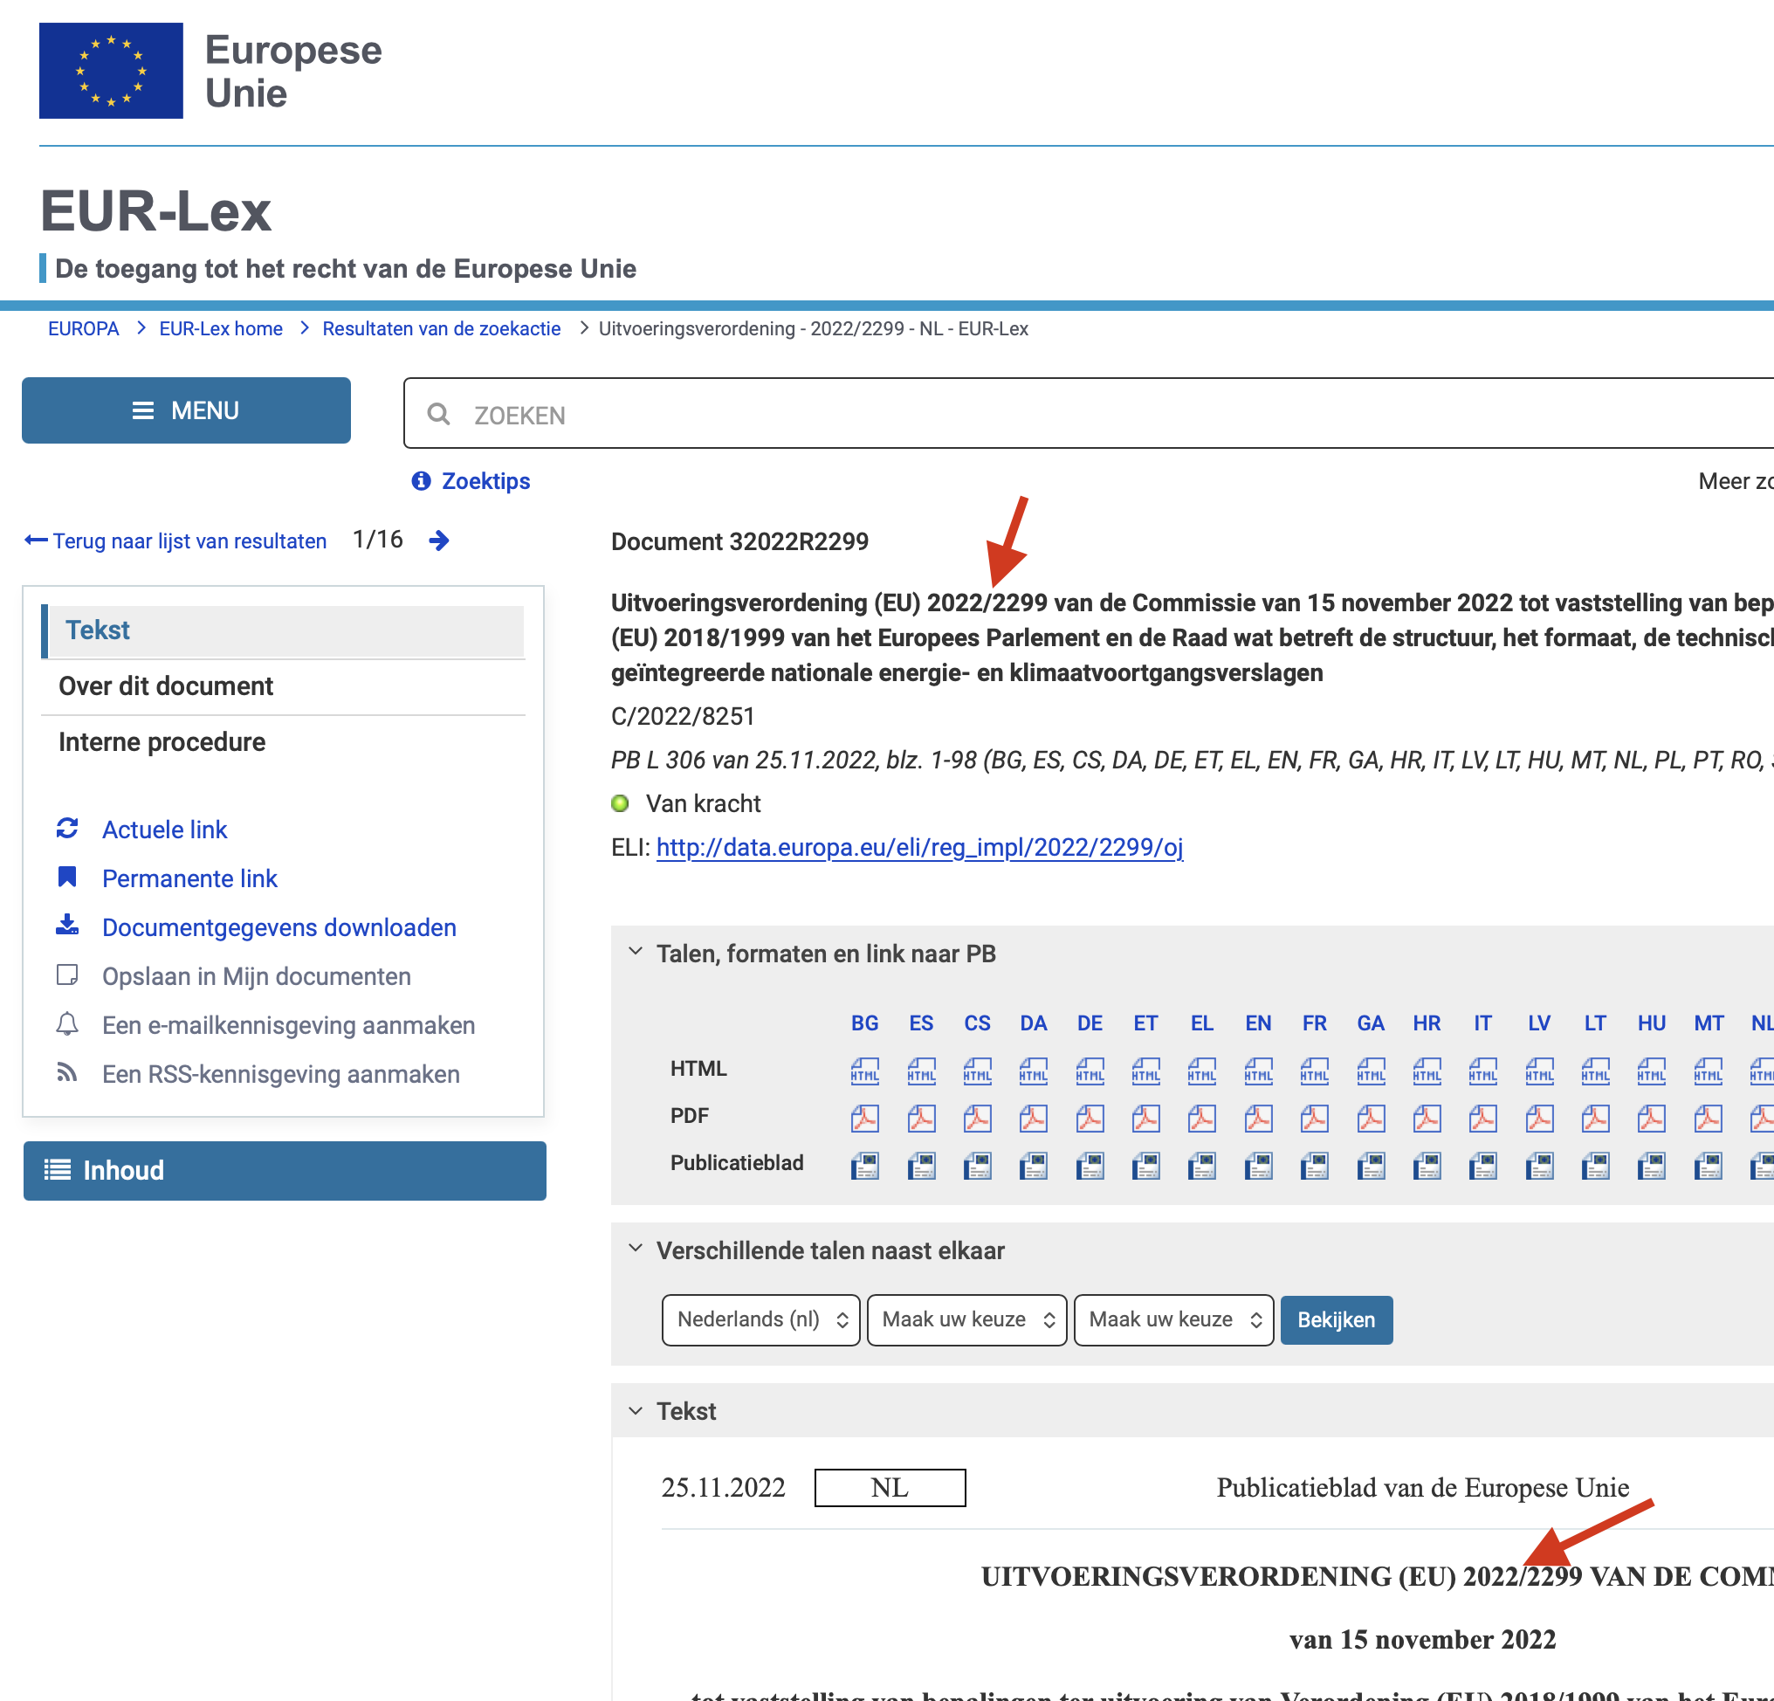Click the search magnifier icon

(439, 414)
